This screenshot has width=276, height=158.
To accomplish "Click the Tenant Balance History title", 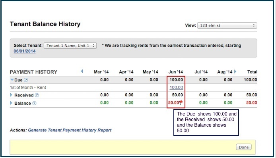I will coord(45,24).
